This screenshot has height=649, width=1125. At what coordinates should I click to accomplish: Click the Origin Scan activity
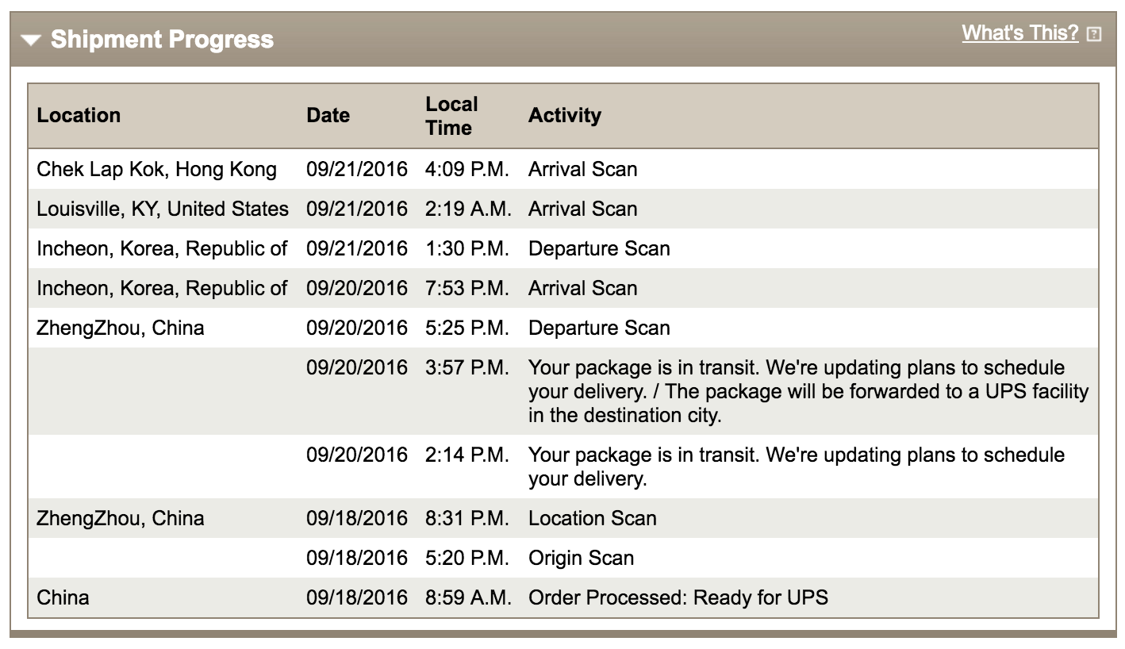point(581,558)
